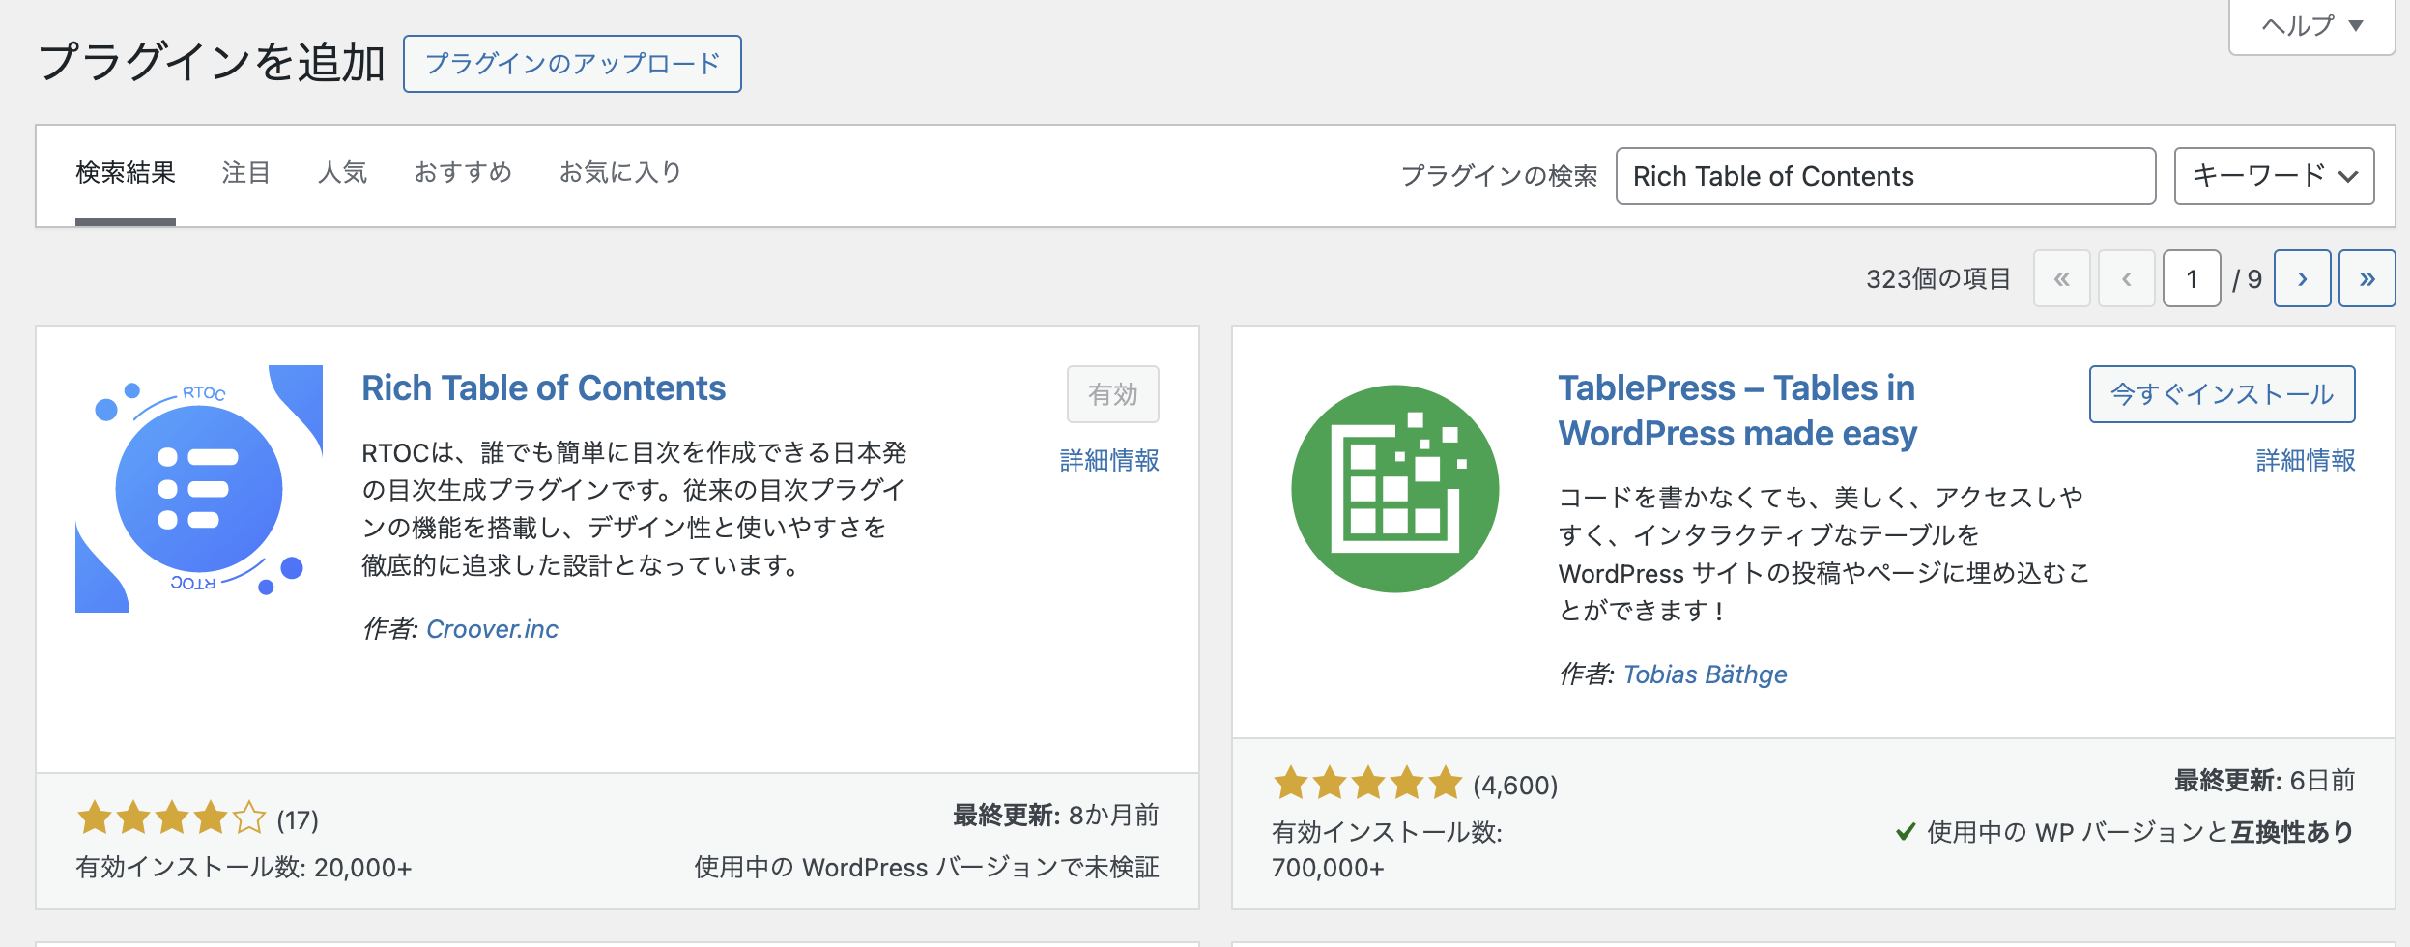
Task: Click the (17) rating count
Action: click(298, 820)
